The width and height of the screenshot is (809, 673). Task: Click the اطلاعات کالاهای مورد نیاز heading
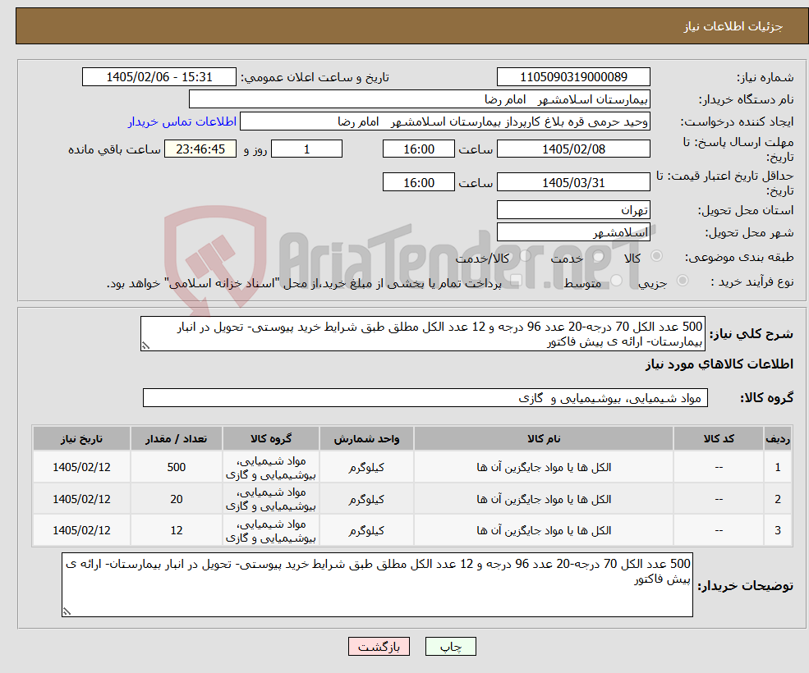click(719, 364)
